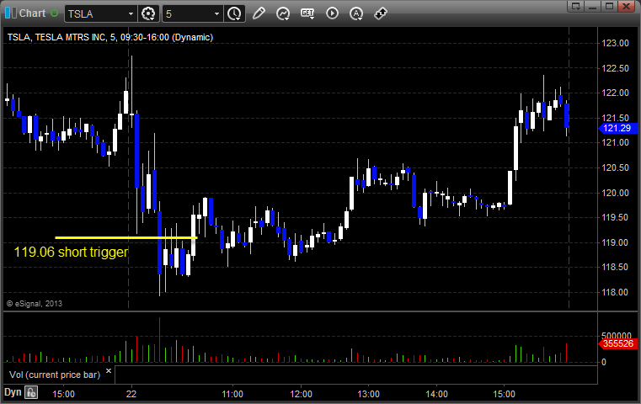641x404 pixels.
Task: Expand the interval dropdown arrow
Action: 217,14
